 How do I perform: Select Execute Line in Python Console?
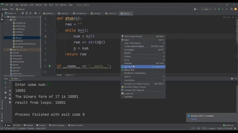143,84
